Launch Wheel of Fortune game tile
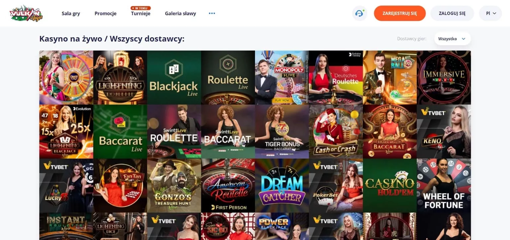 coord(444,185)
